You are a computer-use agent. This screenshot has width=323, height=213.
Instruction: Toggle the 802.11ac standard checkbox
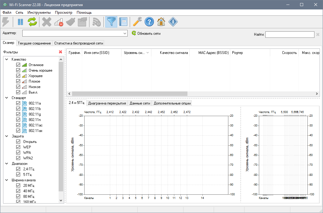18,125
